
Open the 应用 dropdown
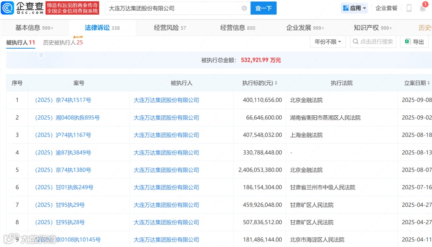pos(354,8)
